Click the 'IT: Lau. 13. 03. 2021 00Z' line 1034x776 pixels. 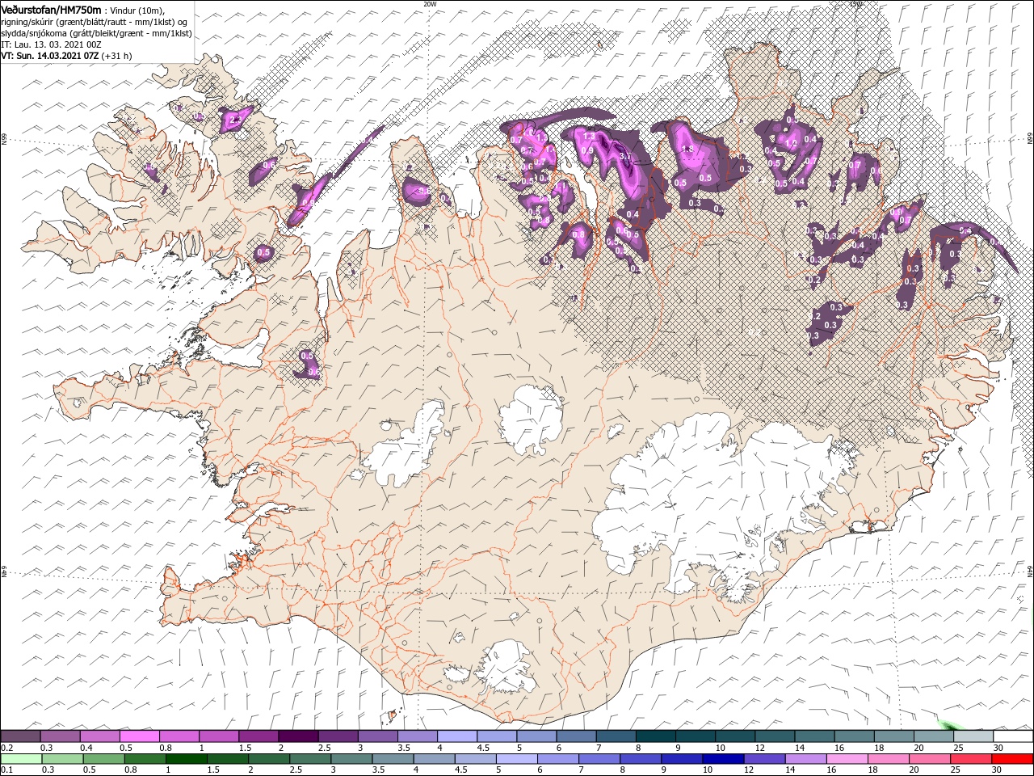(x=51, y=44)
